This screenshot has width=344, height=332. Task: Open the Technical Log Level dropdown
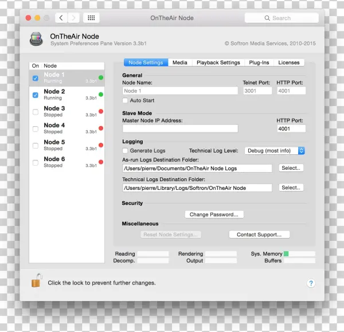(275, 151)
